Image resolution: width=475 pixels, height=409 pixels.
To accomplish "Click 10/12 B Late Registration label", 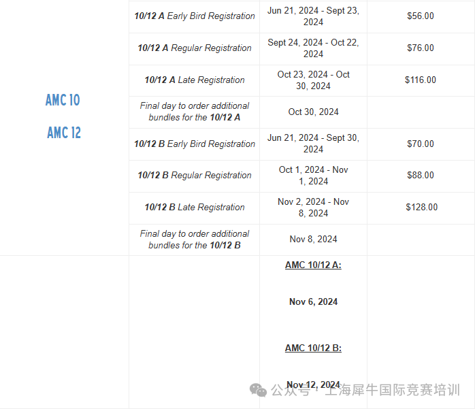I will coord(195,208).
